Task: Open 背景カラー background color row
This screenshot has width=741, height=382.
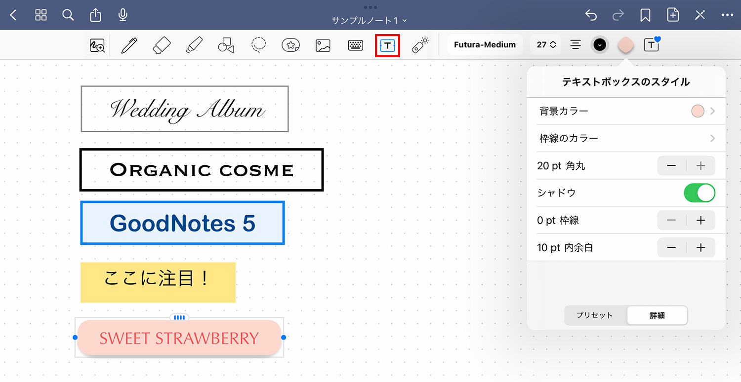Action: click(626, 111)
